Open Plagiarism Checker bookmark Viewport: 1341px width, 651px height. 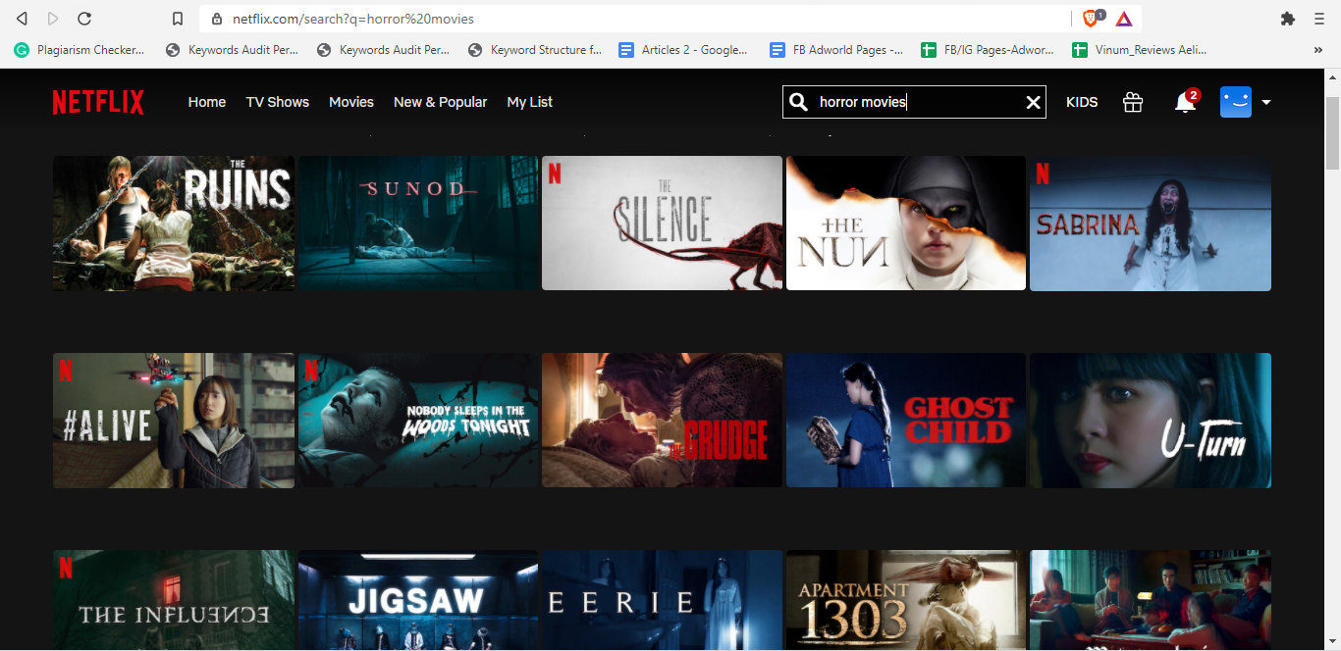[x=80, y=49]
